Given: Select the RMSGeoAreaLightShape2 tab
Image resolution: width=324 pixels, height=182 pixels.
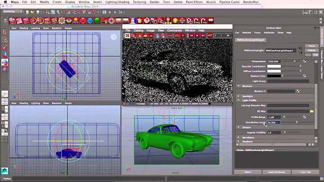Looking at the screenshot, I should coord(251,40).
